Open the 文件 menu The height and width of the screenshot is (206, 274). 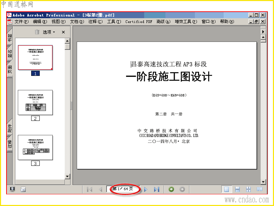point(21,22)
